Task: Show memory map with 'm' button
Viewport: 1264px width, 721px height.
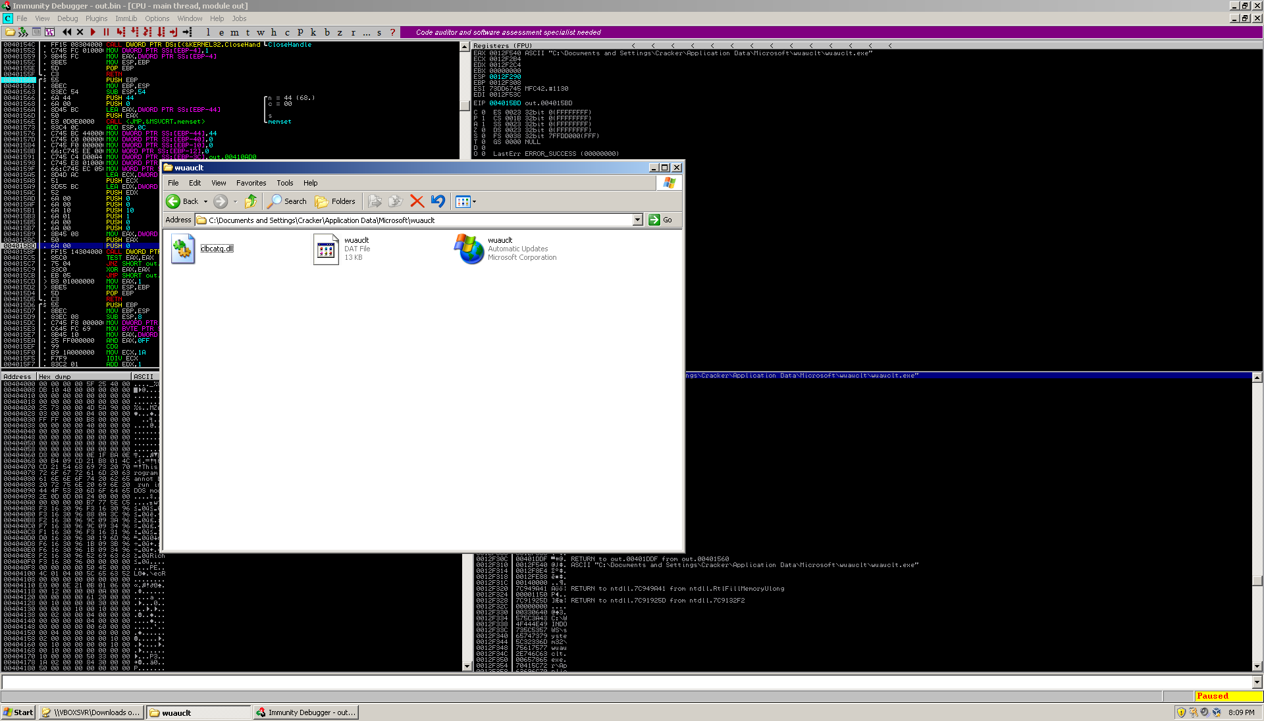Action: coord(234,32)
